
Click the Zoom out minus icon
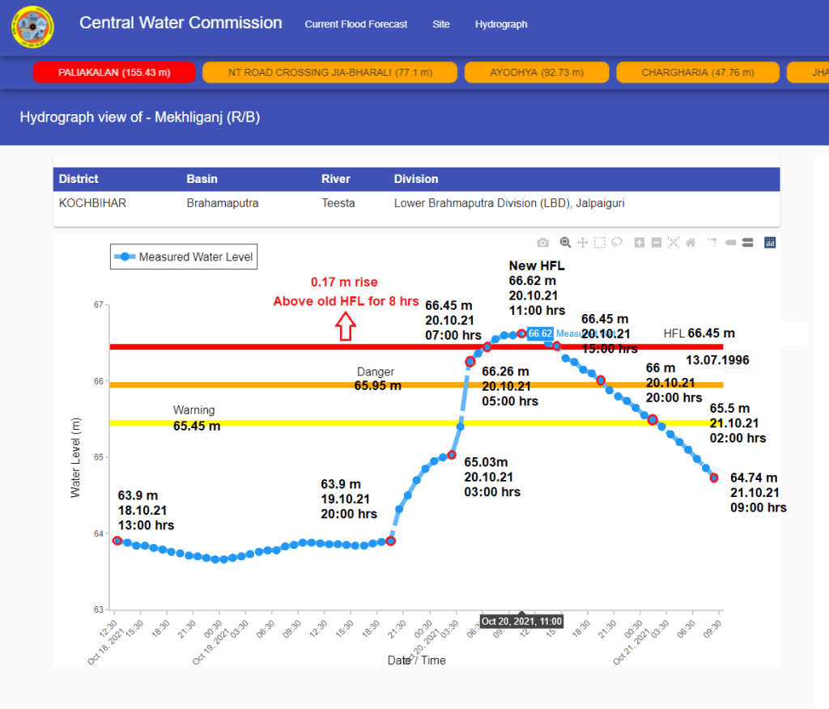[657, 242]
